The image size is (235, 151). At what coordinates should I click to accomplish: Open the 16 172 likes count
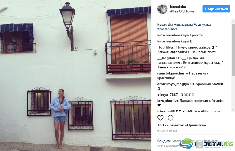tap(181, 125)
